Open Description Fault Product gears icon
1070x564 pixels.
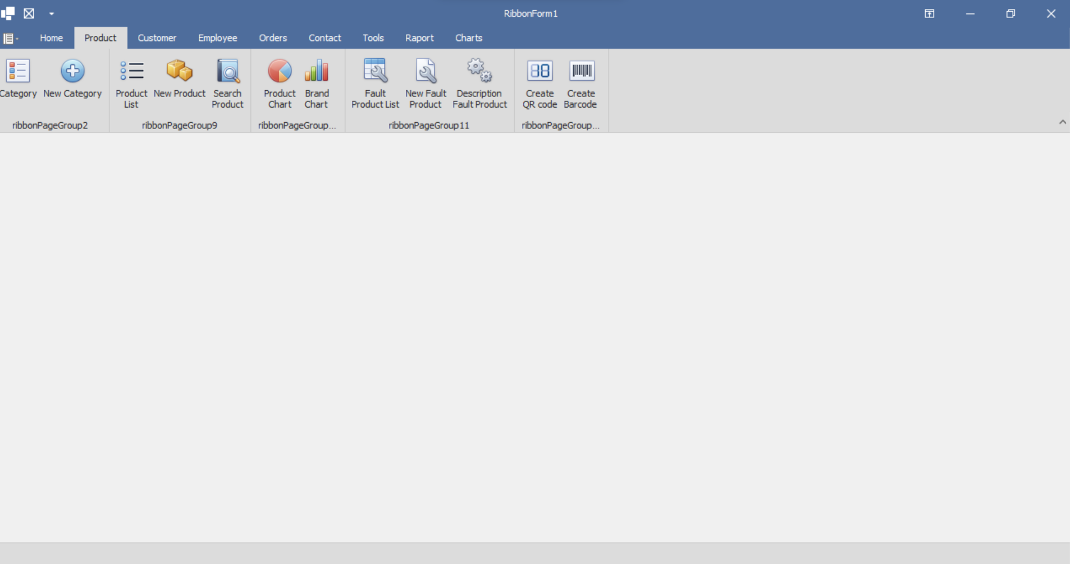coord(479,71)
